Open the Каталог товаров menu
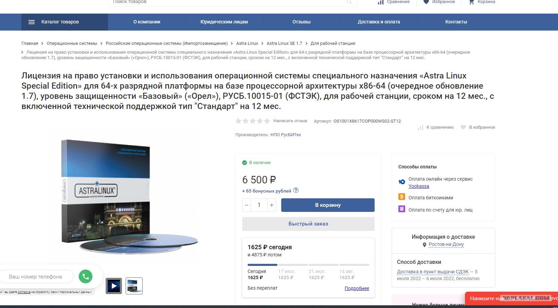This screenshot has width=558, height=308. tap(65, 22)
